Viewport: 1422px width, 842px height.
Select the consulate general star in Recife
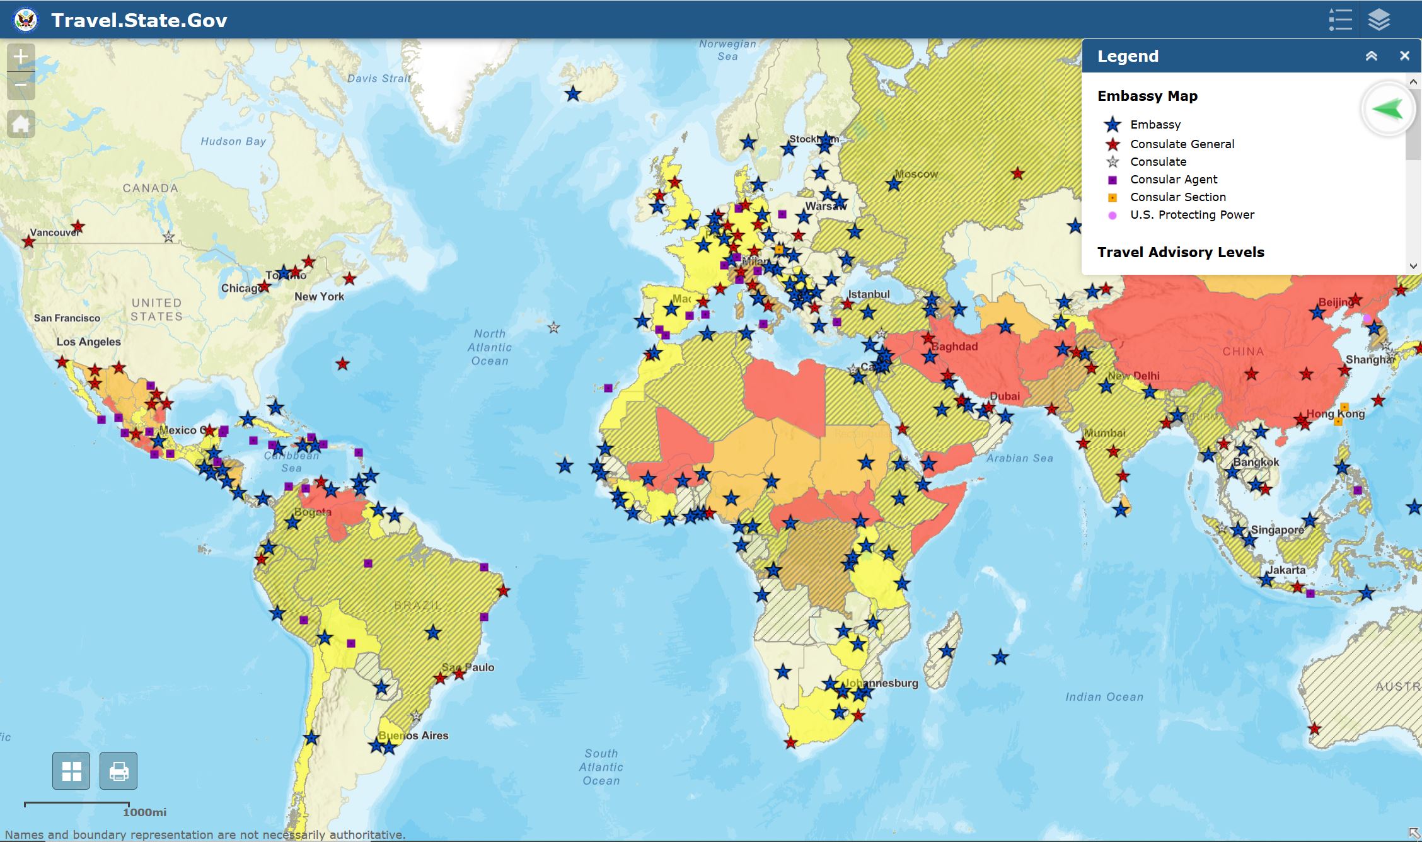pyautogui.click(x=503, y=591)
